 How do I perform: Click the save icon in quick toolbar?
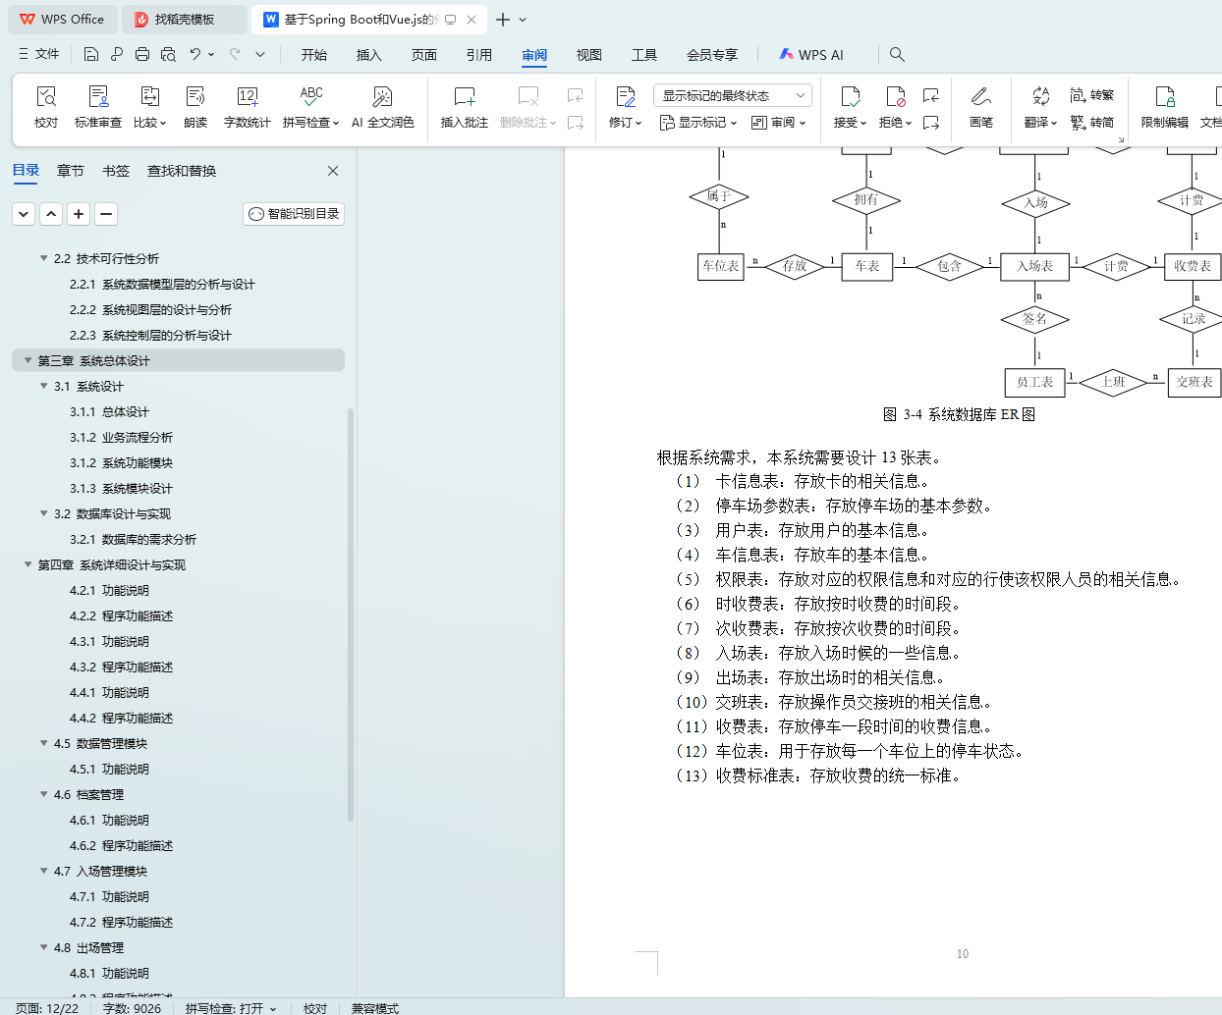coord(91,54)
